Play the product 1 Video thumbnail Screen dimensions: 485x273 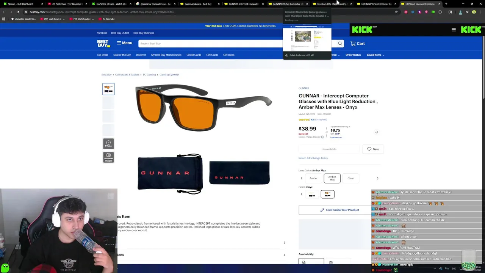pos(108,143)
